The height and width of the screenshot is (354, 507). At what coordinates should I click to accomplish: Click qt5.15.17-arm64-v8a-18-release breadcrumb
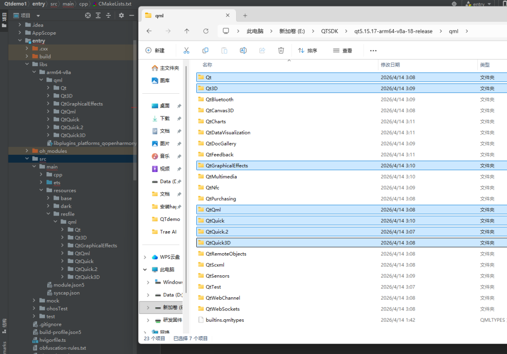pos(393,31)
